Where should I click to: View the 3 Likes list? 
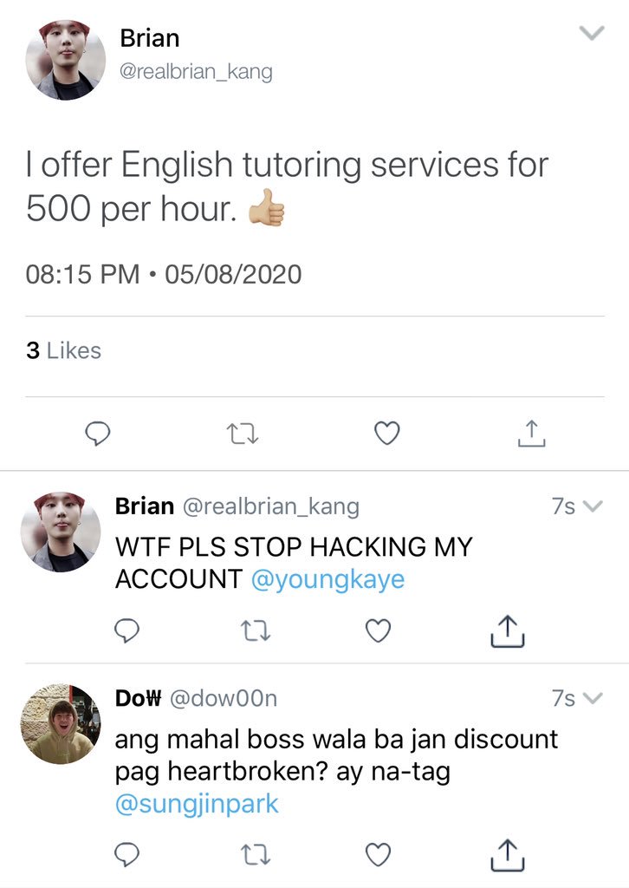[x=63, y=350]
